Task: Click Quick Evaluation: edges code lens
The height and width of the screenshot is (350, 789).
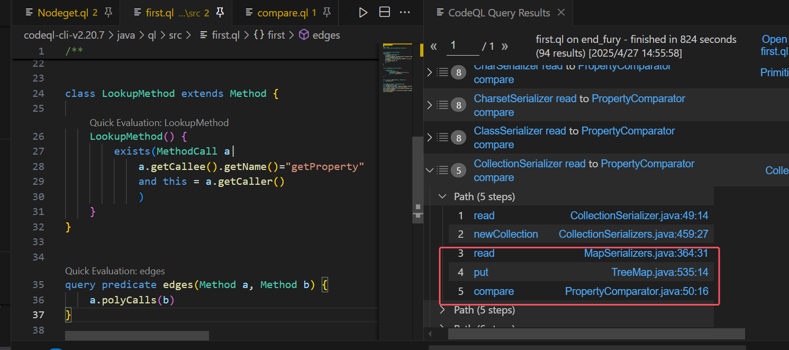Action: click(115, 271)
